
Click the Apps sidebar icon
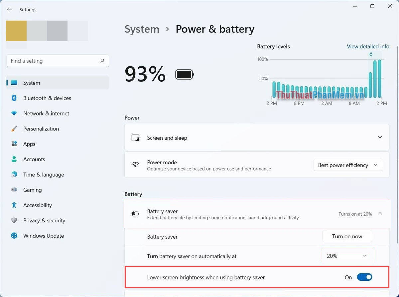[x=14, y=144]
